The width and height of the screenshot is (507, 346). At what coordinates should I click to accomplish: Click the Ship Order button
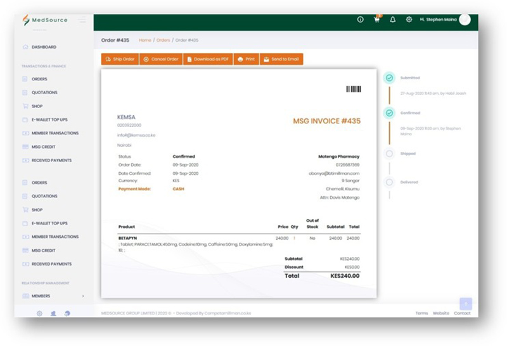(x=120, y=59)
